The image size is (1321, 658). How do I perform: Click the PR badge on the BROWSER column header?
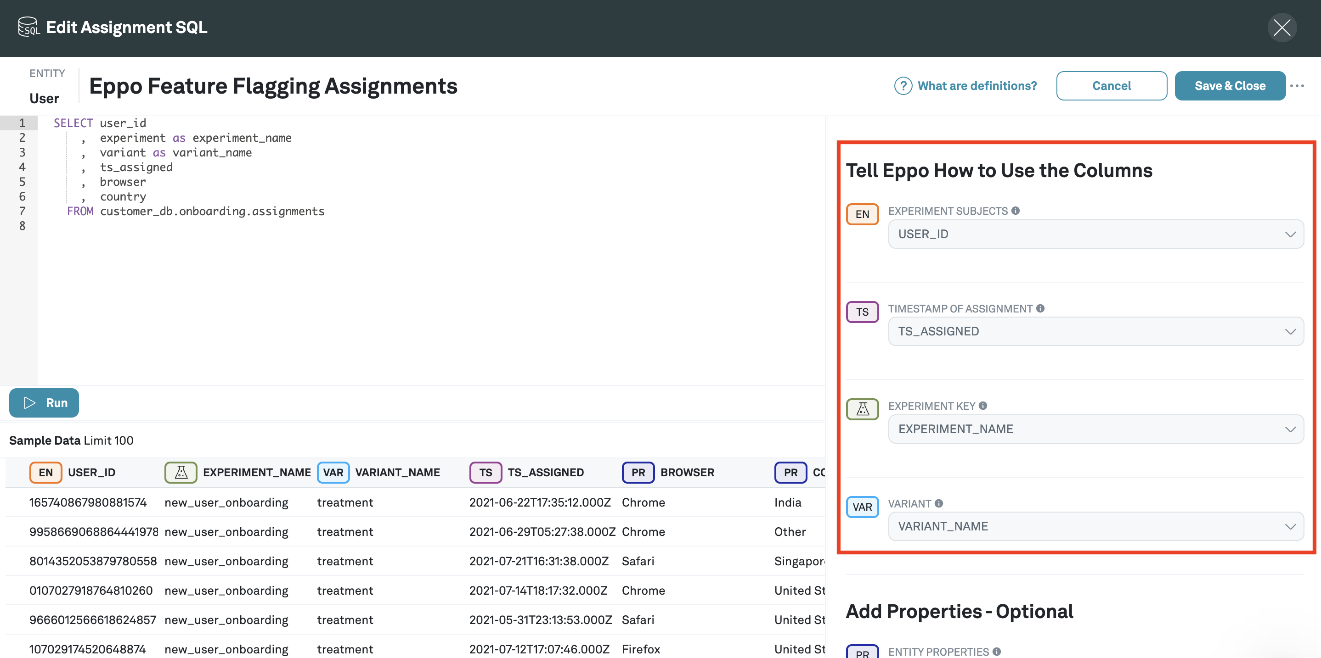638,472
